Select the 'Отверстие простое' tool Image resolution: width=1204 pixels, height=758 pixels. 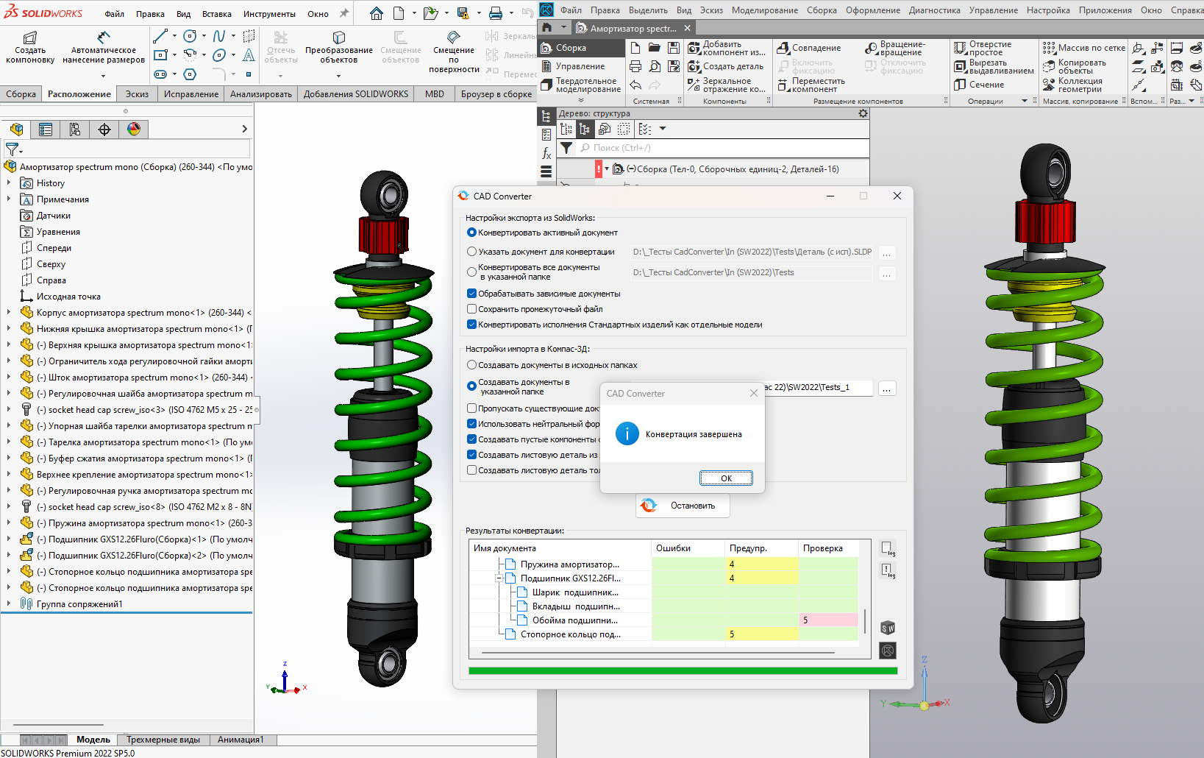click(960, 49)
